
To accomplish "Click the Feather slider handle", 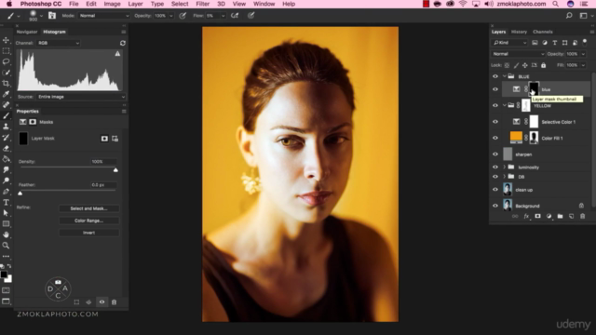I will [20, 194].
